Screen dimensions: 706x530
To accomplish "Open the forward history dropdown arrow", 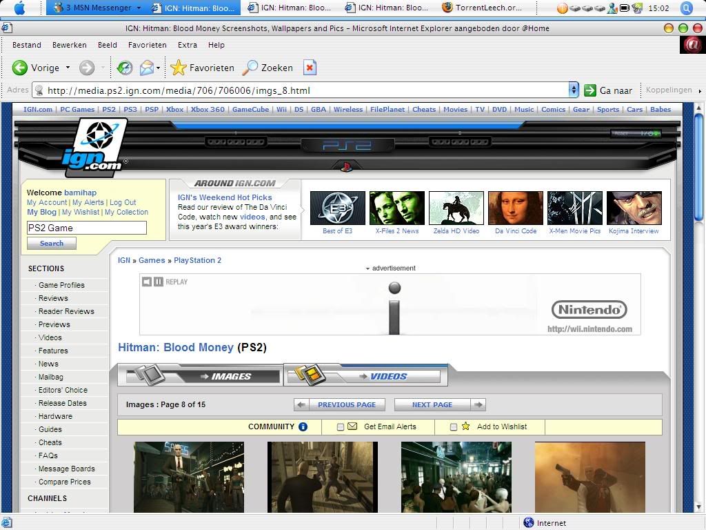I will tap(103, 68).
